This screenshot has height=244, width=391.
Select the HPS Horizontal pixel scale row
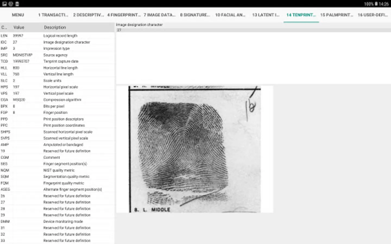[57, 87]
